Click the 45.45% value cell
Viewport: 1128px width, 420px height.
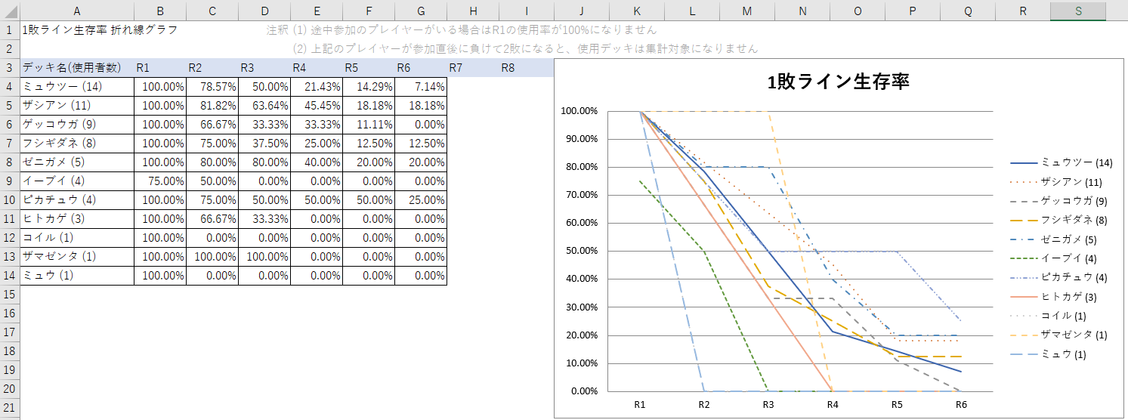tap(317, 106)
